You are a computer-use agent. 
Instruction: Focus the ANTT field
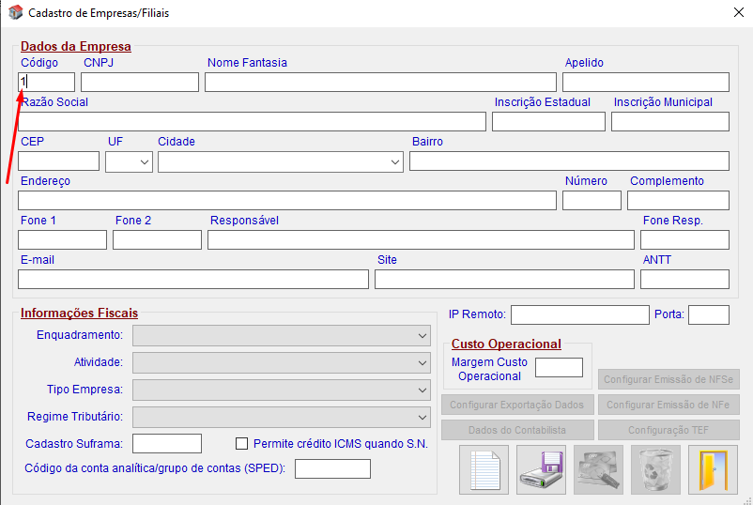point(684,280)
